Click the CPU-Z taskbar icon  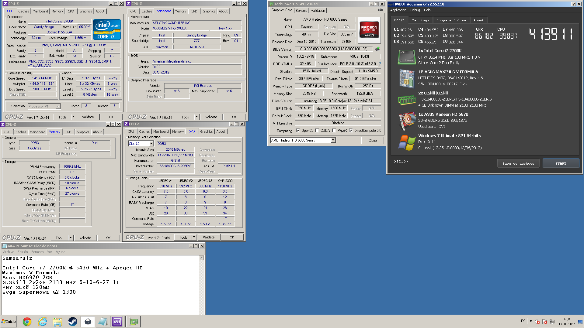[x=117, y=322]
